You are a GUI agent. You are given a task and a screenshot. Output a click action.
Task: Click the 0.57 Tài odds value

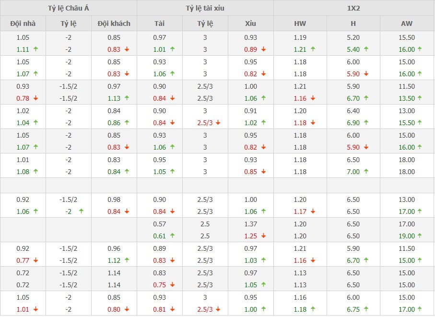click(x=160, y=224)
